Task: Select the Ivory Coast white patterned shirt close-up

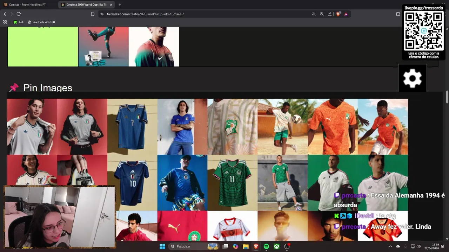Action: click(233, 127)
